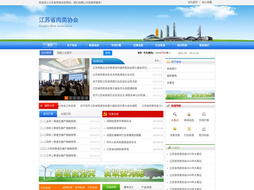Go to slide 3 of the photo carousel
Image resolution: width=254 pixels, height=190 pixels.
tap(74, 98)
